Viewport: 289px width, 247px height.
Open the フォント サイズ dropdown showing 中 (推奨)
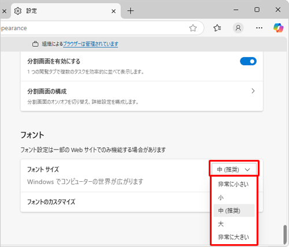pos(234,170)
